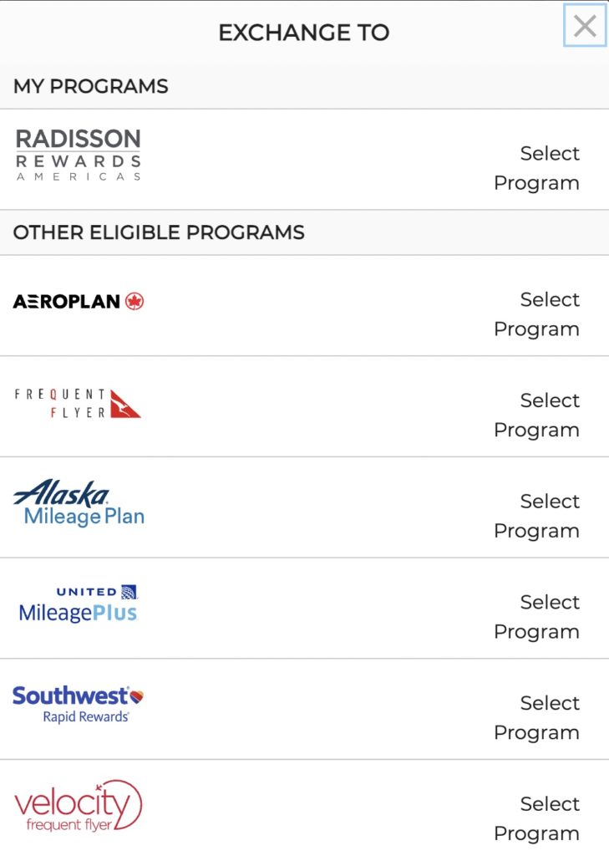Image resolution: width=609 pixels, height=856 pixels.
Task: Click the Aeroplan logo
Action: (x=79, y=302)
